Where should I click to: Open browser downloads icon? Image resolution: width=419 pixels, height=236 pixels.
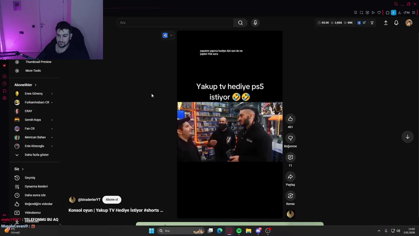tap(400, 12)
